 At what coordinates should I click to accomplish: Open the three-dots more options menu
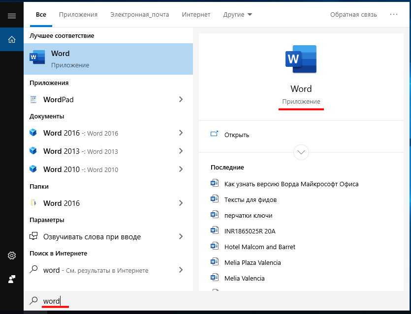[x=394, y=15]
